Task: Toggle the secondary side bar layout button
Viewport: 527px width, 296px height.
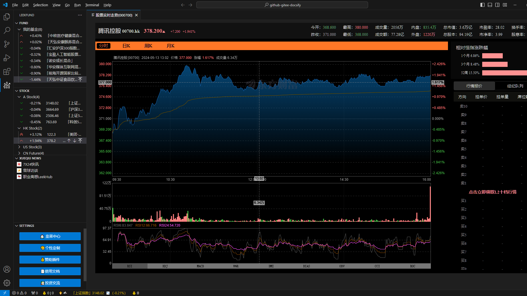Action: point(497,5)
